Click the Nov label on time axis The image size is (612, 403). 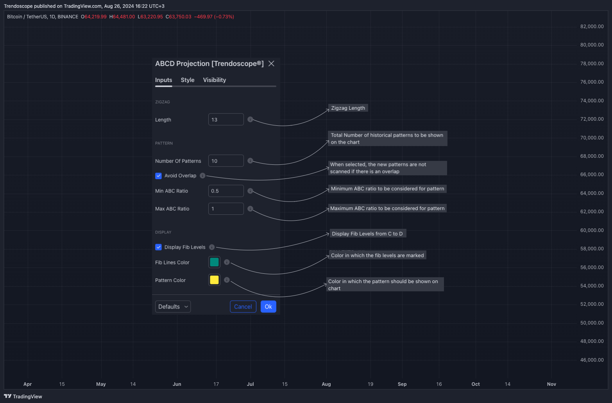tap(551, 384)
